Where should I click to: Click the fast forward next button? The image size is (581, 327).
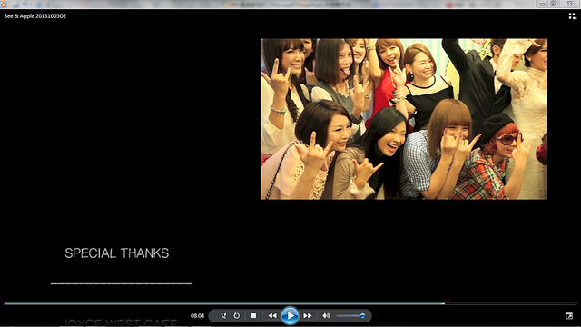tap(308, 316)
